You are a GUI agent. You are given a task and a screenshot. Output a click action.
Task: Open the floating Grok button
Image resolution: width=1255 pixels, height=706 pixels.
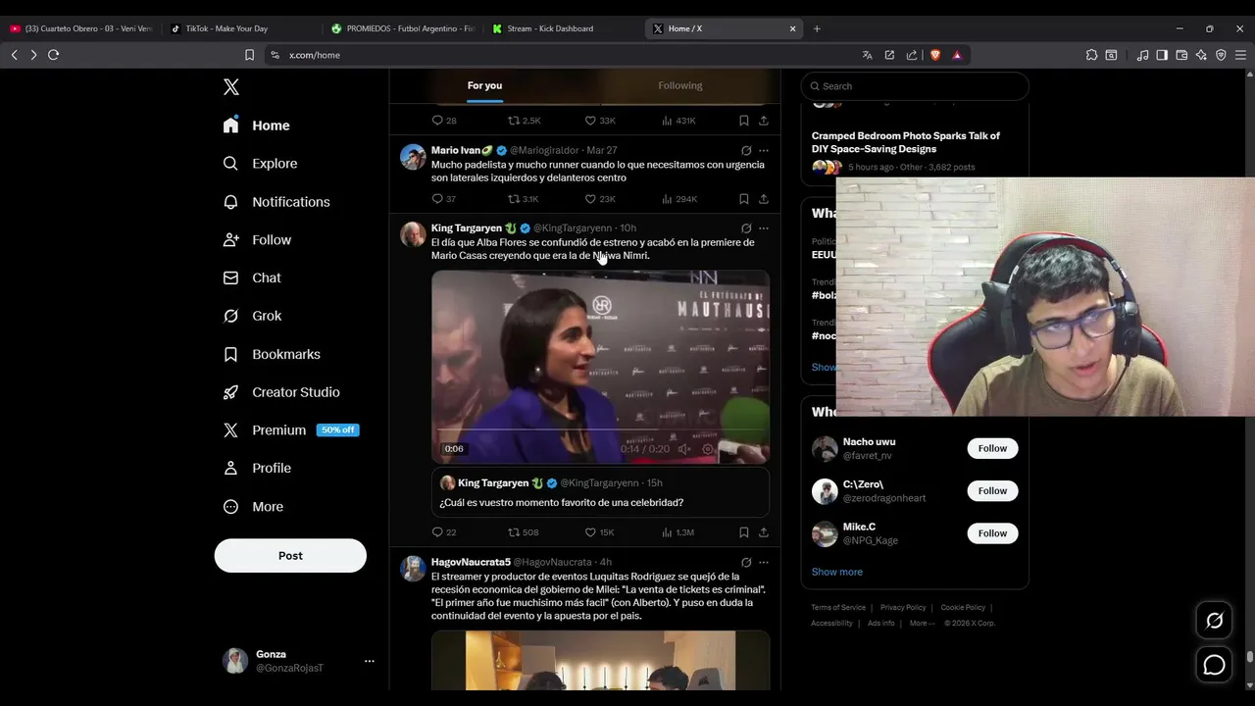[1214, 621]
